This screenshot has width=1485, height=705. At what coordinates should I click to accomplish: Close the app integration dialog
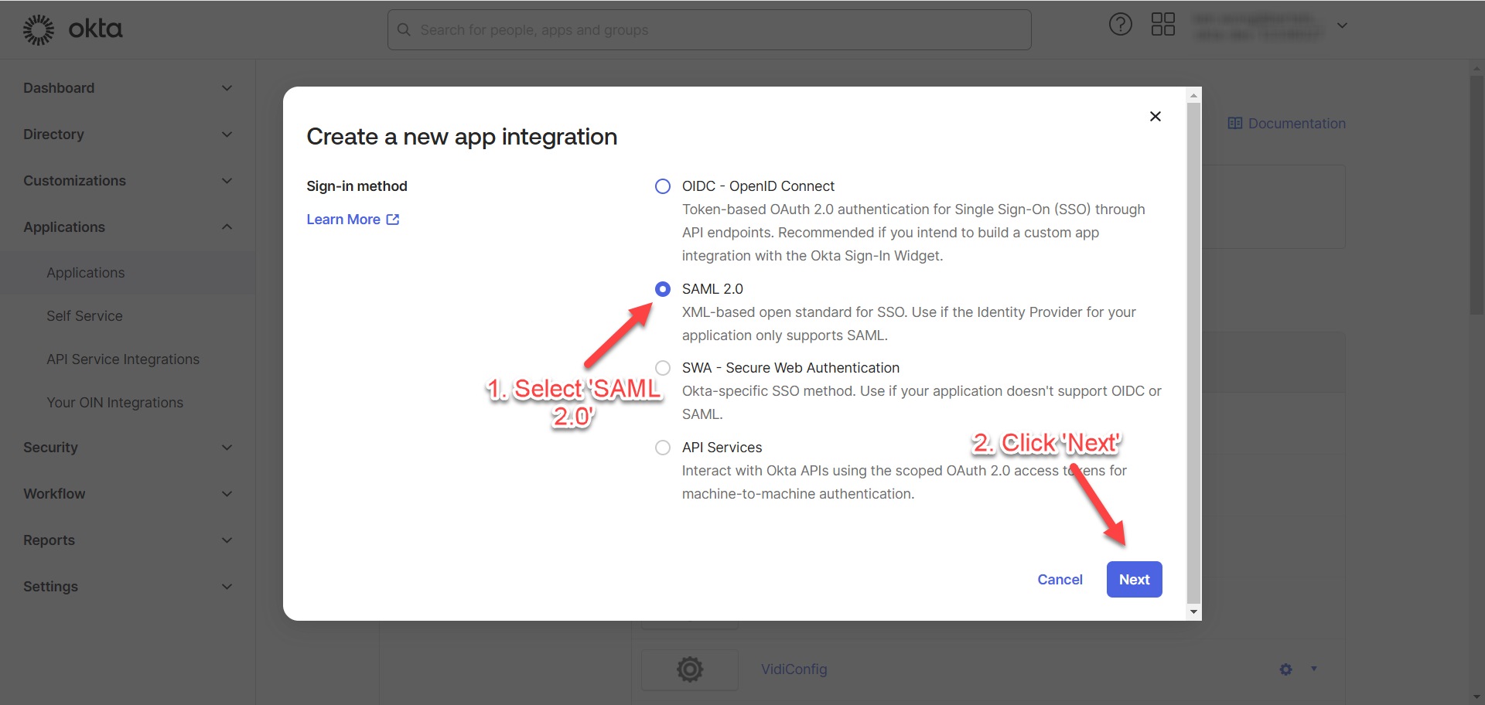[x=1155, y=117]
